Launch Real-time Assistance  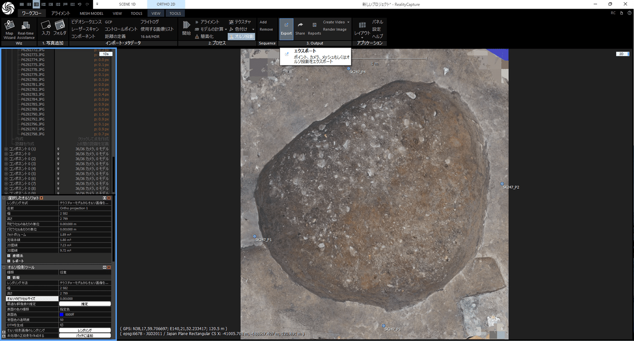25,30
